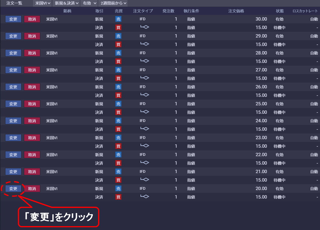The height and width of the screenshot is (230, 320).
Task: Click the IFD link arrow icon under the 22.00 order
Action: (x=144, y=163)
